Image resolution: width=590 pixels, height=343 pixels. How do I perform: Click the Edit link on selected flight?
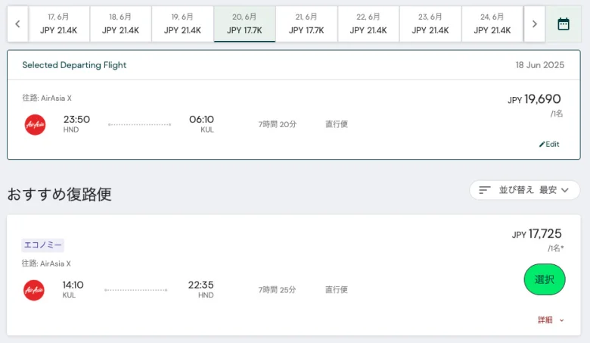[x=549, y=144]
